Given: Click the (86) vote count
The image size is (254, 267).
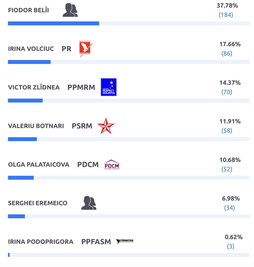Looking at the screenshot, I should tap(227, 53).
